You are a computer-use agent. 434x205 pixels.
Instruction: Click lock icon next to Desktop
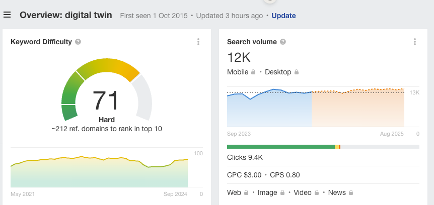point(297,72)
